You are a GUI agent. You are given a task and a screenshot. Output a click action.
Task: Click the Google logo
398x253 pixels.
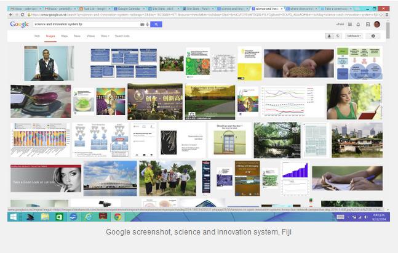click(x=19, y=24)
